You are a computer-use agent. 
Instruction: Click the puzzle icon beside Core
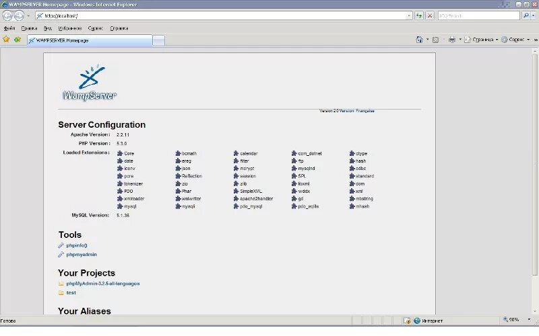tap(120, 153)
